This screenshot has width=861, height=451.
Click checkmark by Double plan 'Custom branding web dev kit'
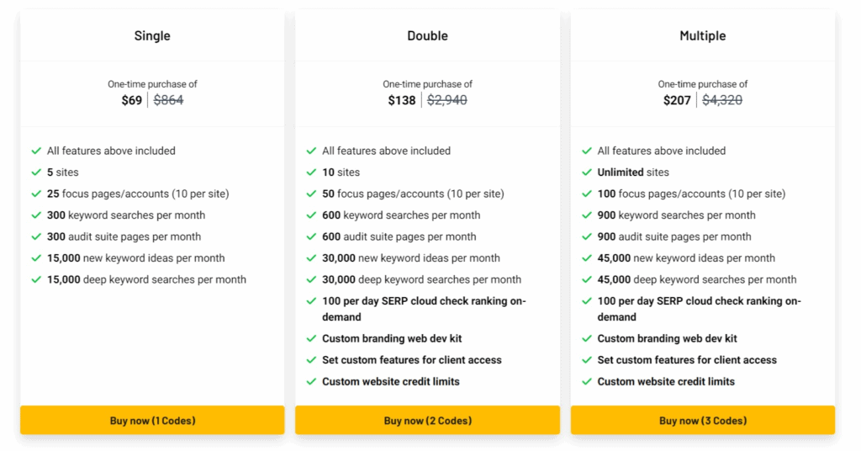click(x=311, y=338)
